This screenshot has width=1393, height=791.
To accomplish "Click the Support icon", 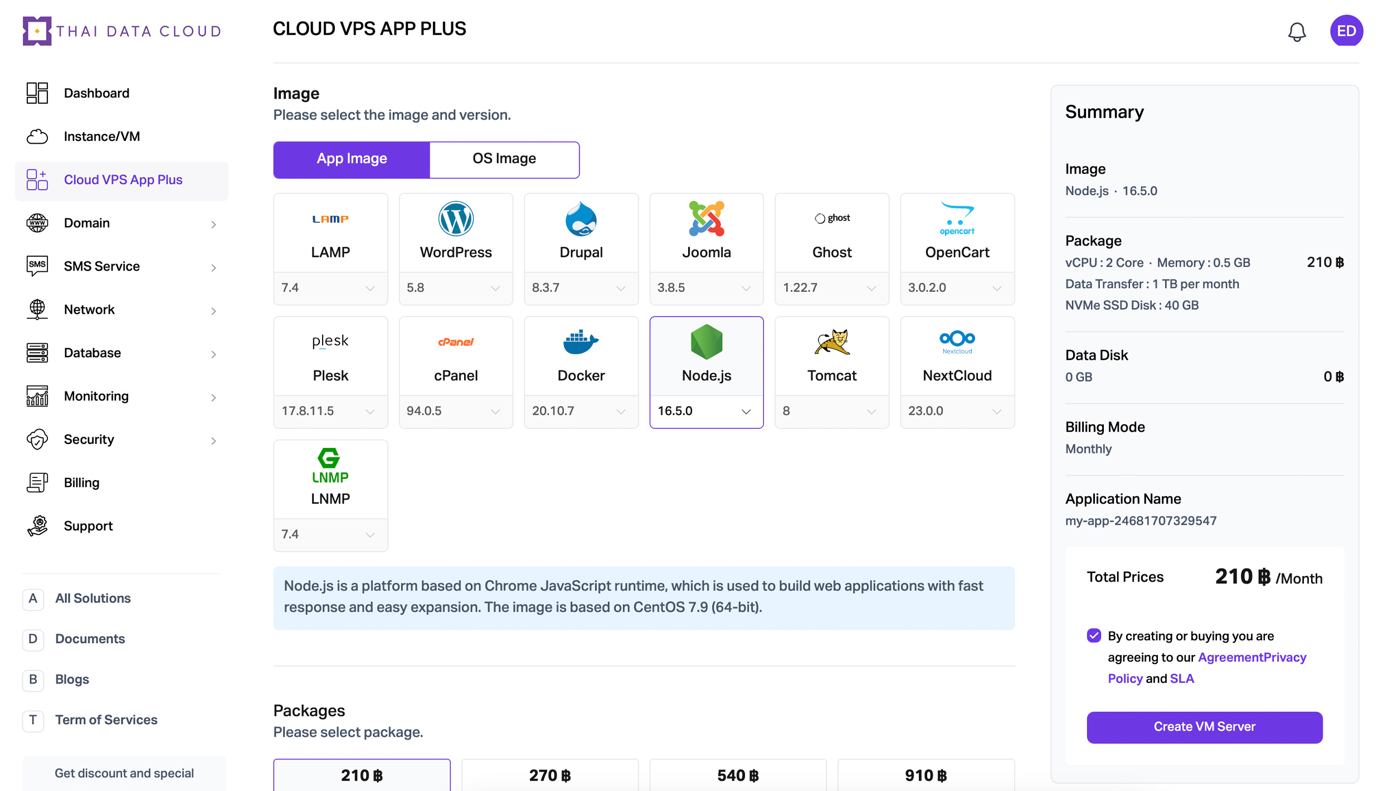I will tap(37, 526).
